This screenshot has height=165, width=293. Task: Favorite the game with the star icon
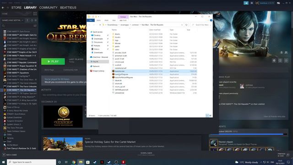(286, 60)
